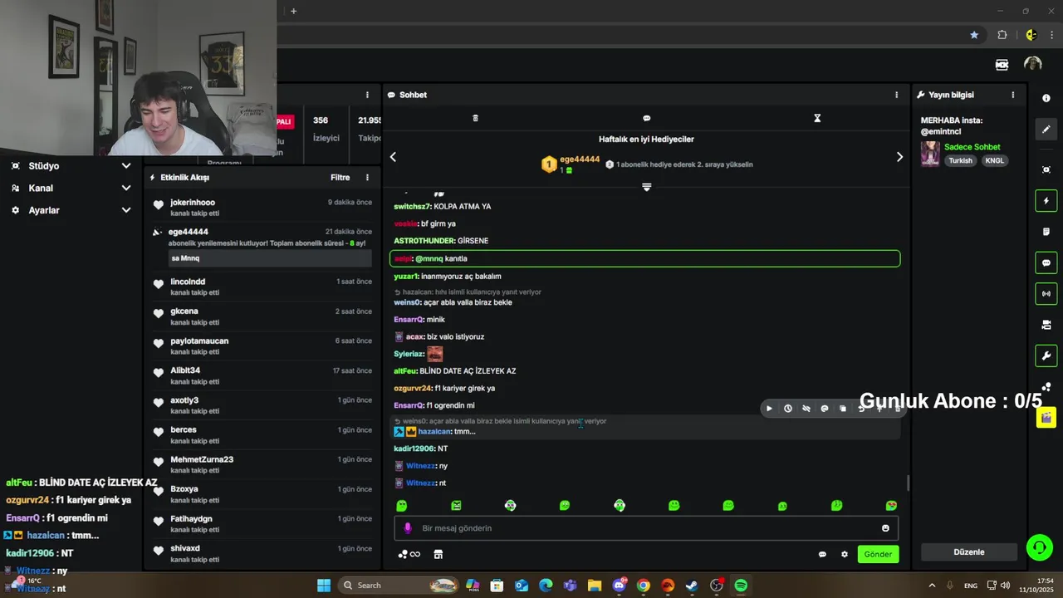The width and height of the screenshot is (1063, 598).
Task: Click the speech bubble icon below Sohbet header
Action: point(646,118)
